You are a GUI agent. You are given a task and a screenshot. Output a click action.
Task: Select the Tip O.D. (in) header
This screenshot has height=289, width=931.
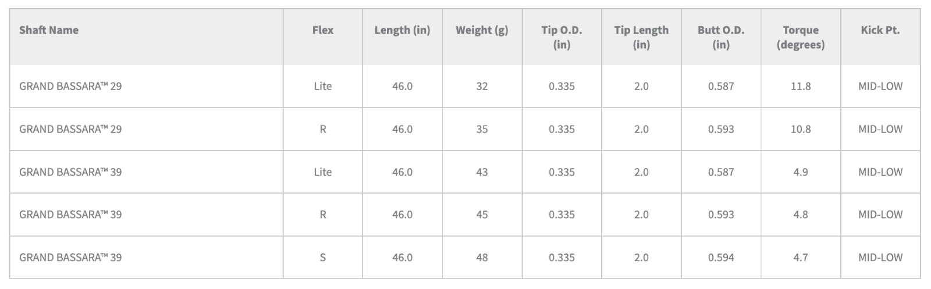point(562,37)
